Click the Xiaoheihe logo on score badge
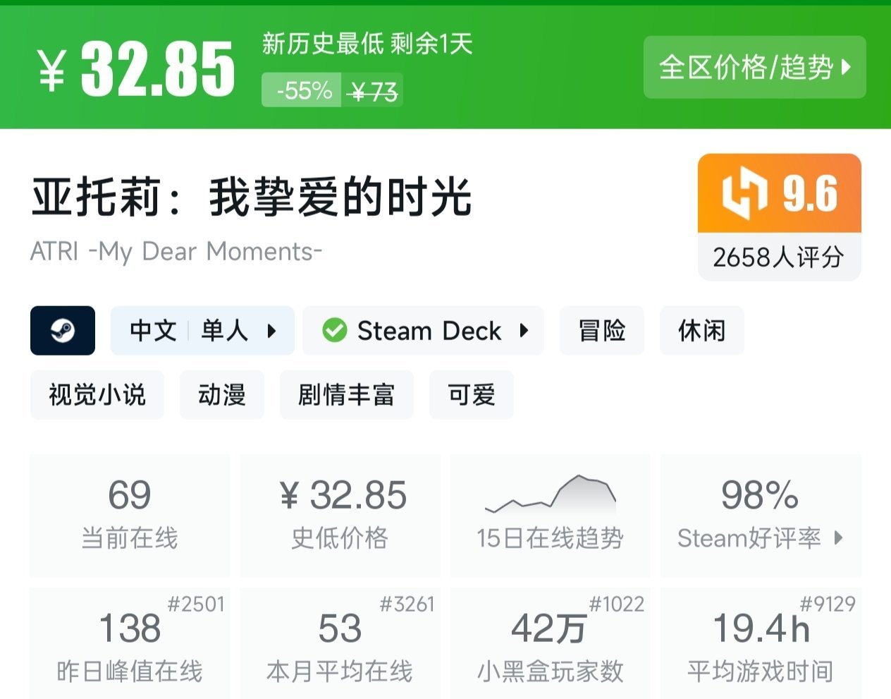 (x=744, y=193)
